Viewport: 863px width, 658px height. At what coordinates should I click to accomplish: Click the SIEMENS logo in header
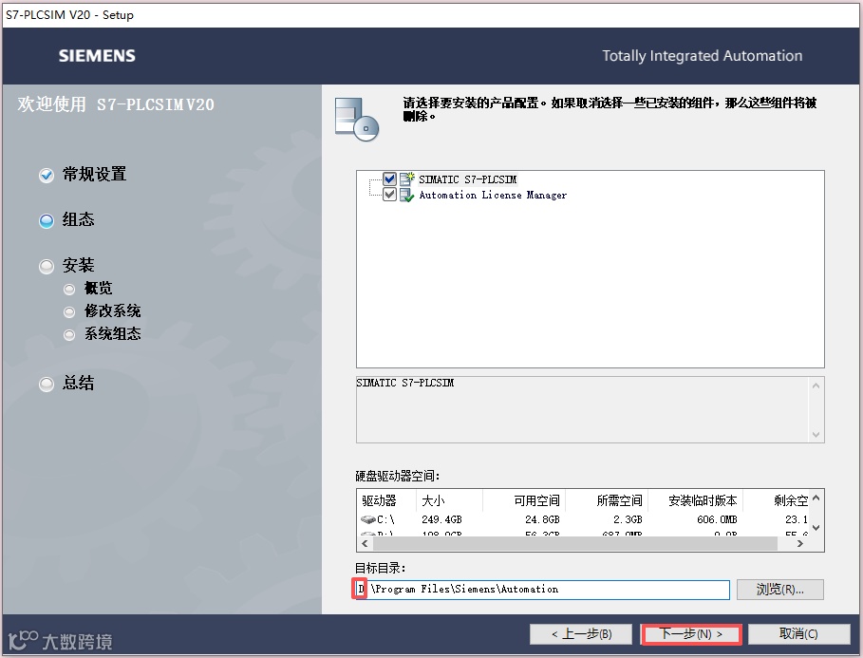[x=97, y=56]
